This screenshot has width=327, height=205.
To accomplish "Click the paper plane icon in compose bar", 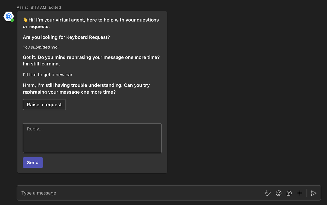I will [314, 193].
